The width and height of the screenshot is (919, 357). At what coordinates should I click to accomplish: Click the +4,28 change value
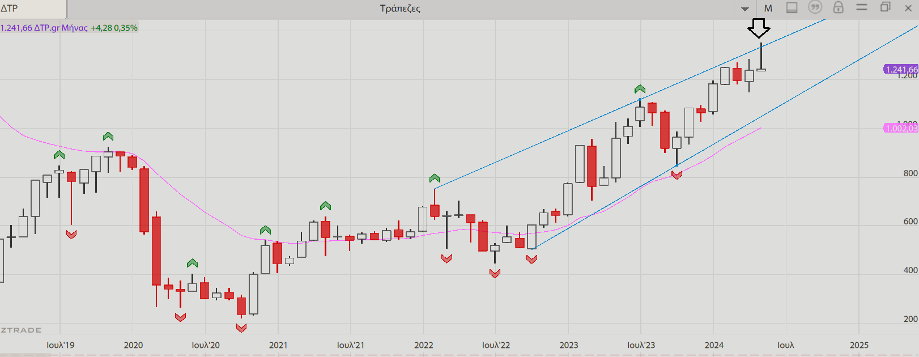point(101,28)
